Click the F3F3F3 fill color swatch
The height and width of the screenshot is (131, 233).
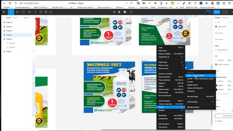pos(216,60)
